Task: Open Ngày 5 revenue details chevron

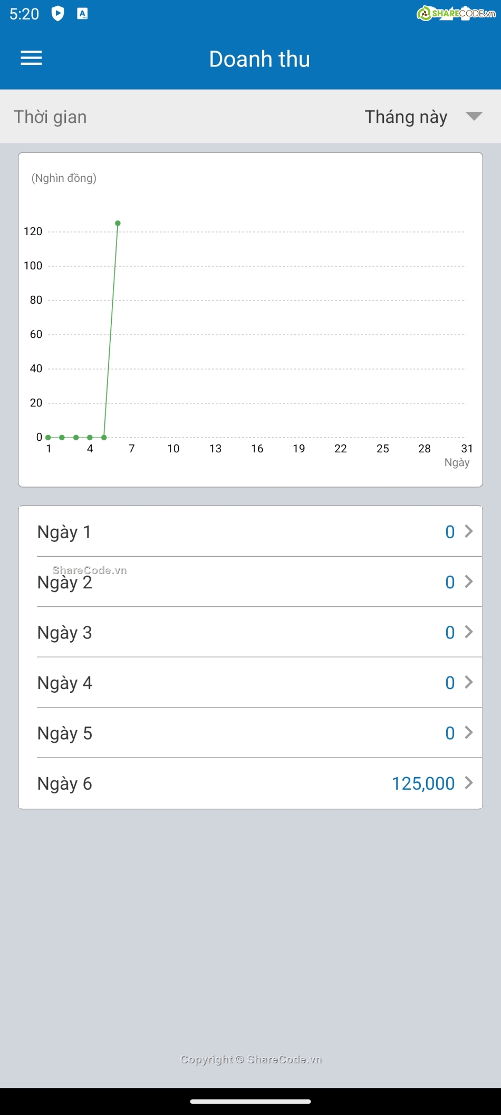Action: click(468, 733)
